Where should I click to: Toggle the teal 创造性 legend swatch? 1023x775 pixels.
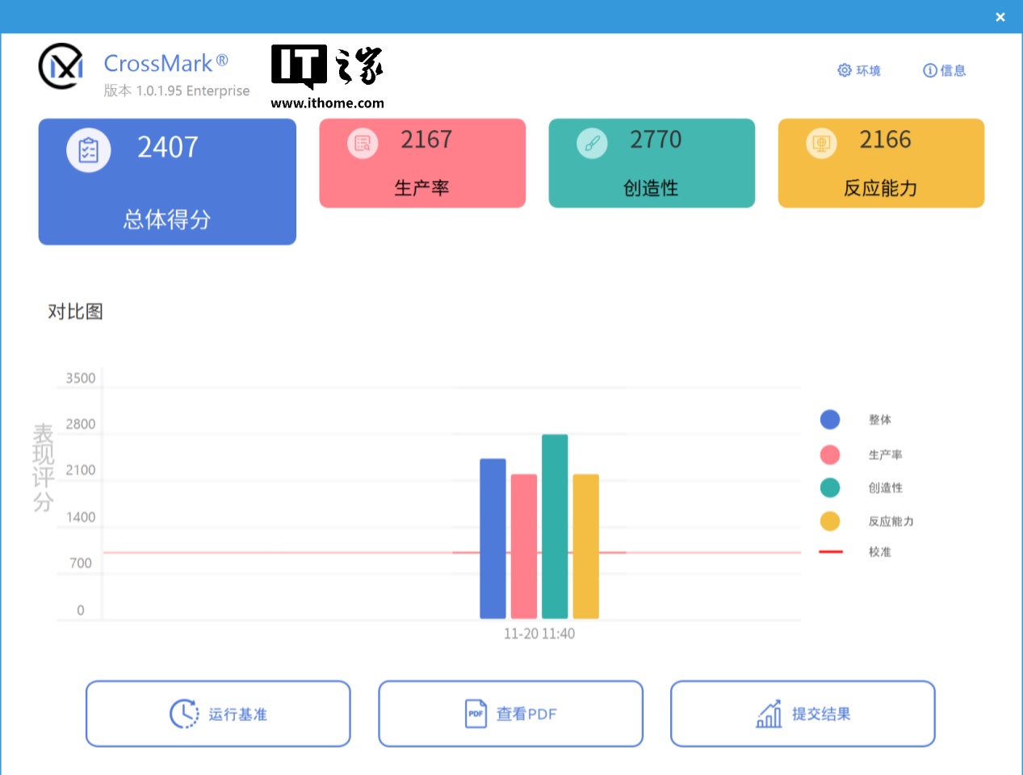(x=830, y=488)
